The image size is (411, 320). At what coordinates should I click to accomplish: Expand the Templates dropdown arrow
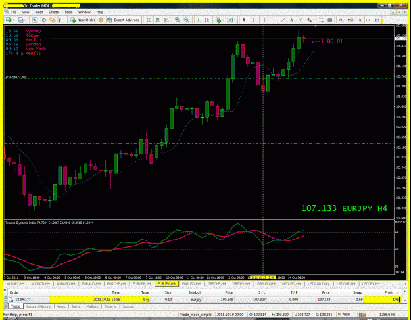coord(235,20)
